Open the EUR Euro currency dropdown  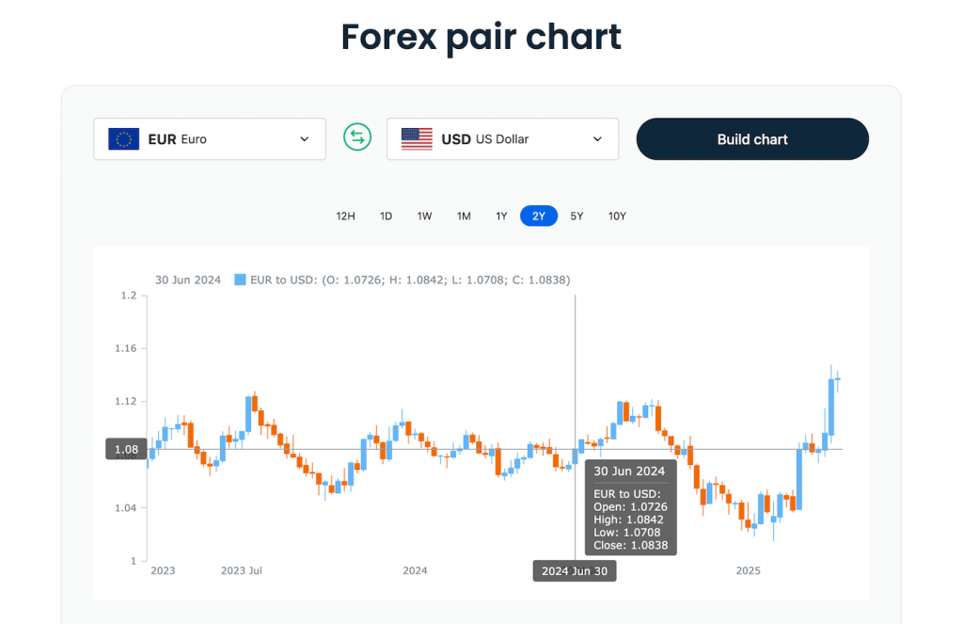click(x=209, y=138)
